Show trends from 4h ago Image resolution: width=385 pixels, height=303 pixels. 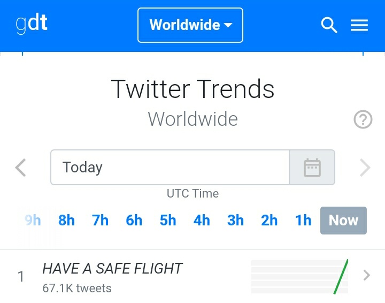pos(202,221)
